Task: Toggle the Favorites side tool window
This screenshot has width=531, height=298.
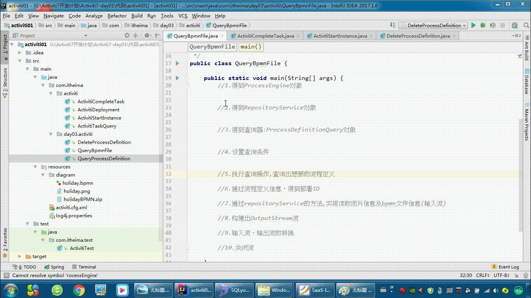Action: 5,243
